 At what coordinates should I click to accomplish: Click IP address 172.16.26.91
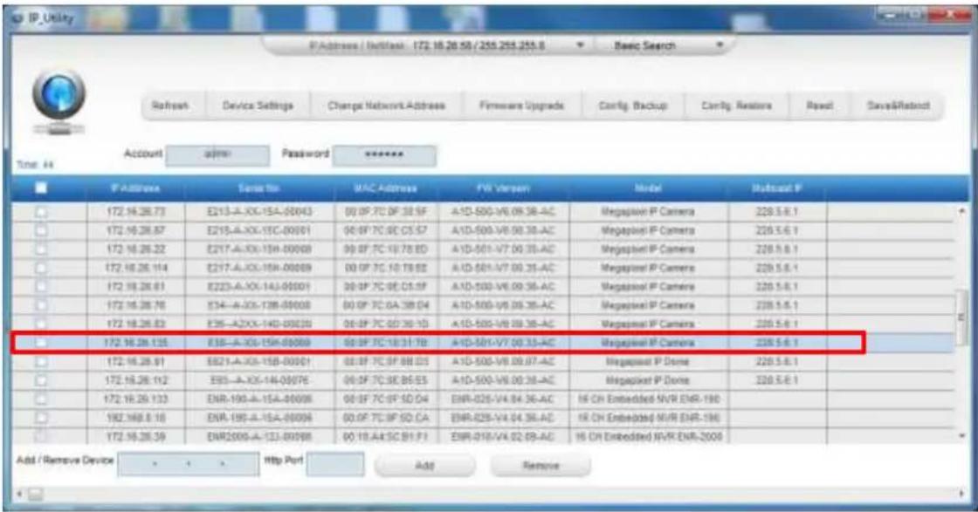click(135, 361)
